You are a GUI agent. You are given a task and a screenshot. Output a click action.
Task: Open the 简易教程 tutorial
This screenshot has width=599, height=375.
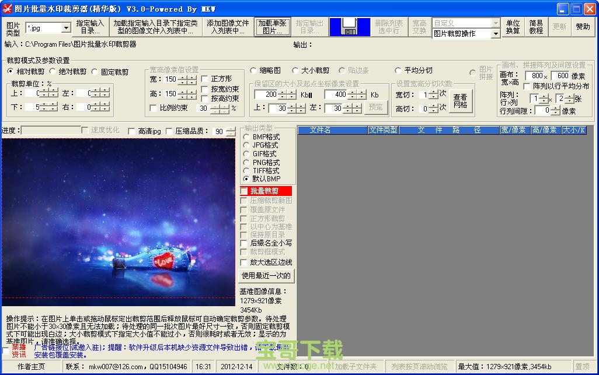[536, 27]
